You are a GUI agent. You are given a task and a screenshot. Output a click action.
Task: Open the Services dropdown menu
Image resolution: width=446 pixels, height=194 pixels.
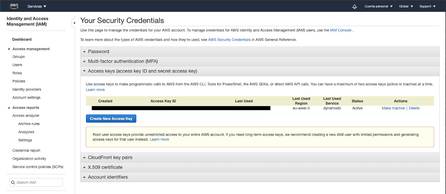click(37, 6)
